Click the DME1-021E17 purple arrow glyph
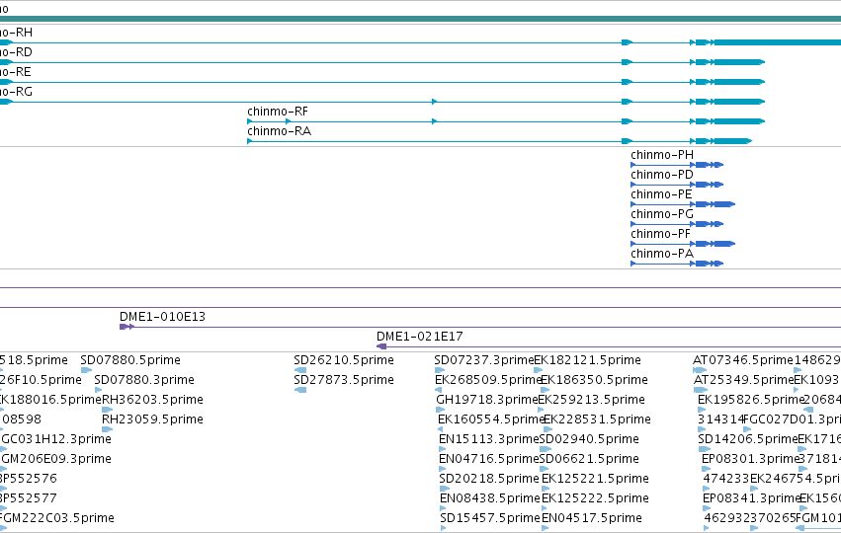The height and width of the screenshot is (533, 841). pyautogui.click(x=381, y=346)
